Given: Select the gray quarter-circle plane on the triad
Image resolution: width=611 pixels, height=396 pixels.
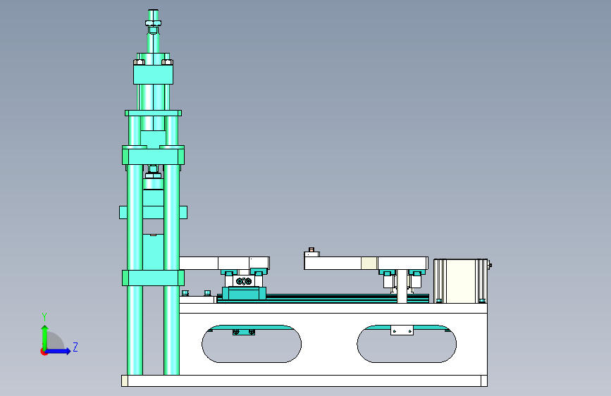Looking at the screenshot, I should coord(54,340).
